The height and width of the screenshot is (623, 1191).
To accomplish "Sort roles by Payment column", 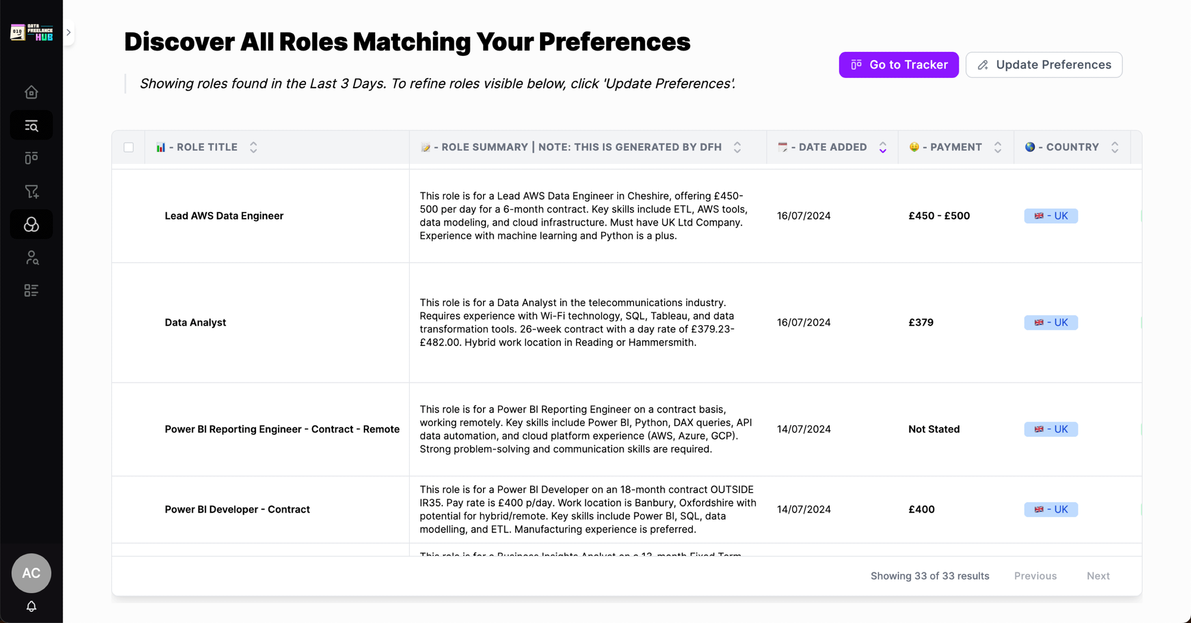I will (x=999, y=147).
